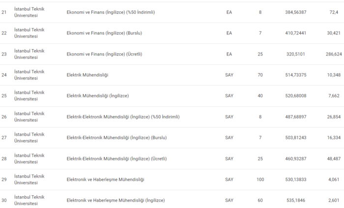This screenshot has width=344, height=208.
Task: Select Elektronik ve Haberleşme Mühendisliği (İngilizce) program
Action: pyautogui.click(x=115, y=201)
